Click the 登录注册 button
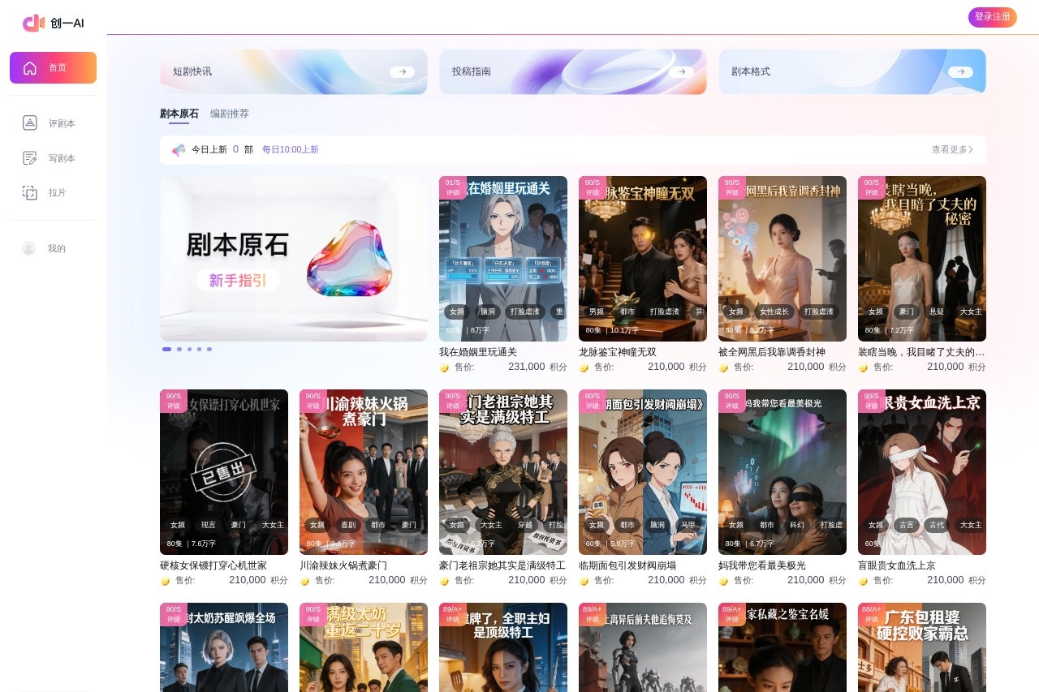The height and width of the screenshot is (692, 1039). 992,17
